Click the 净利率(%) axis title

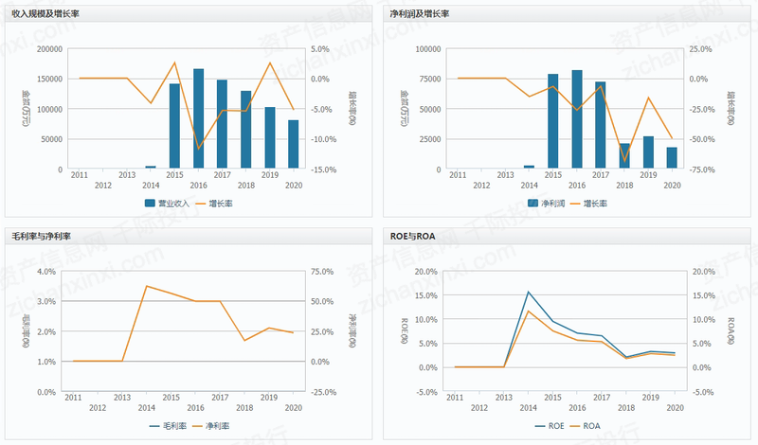pyautogui.click(x=352, y=331)
